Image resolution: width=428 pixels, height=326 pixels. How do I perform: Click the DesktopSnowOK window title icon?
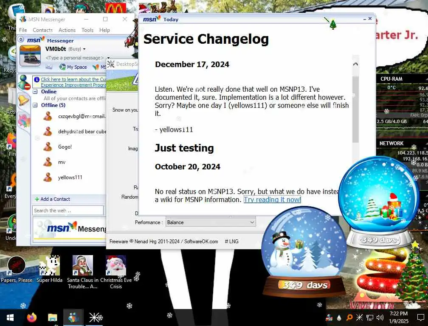110,64
